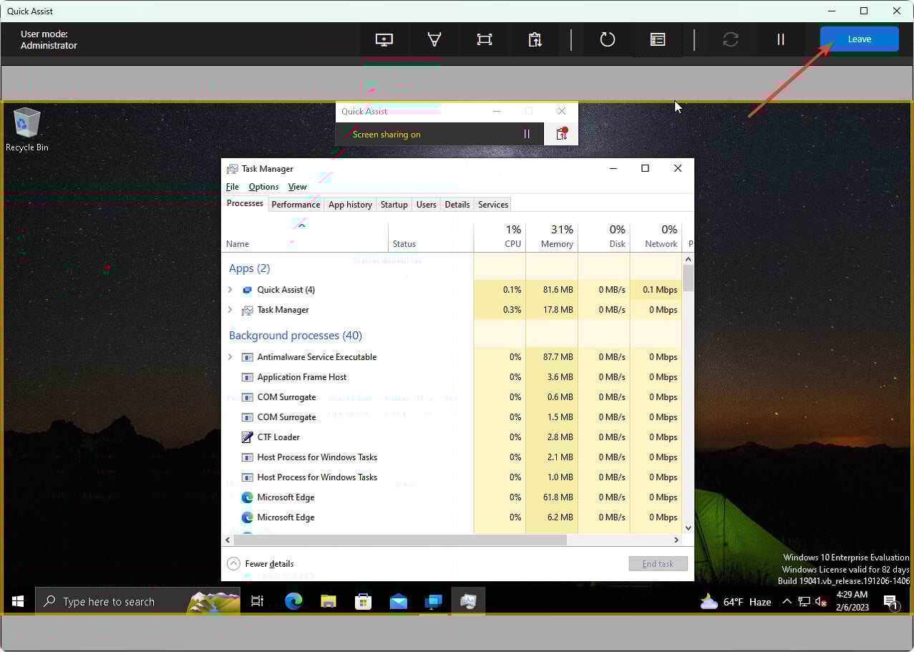914x652 pixels.
Task: Open Task View on taskbar
Action: pos(258,601)
